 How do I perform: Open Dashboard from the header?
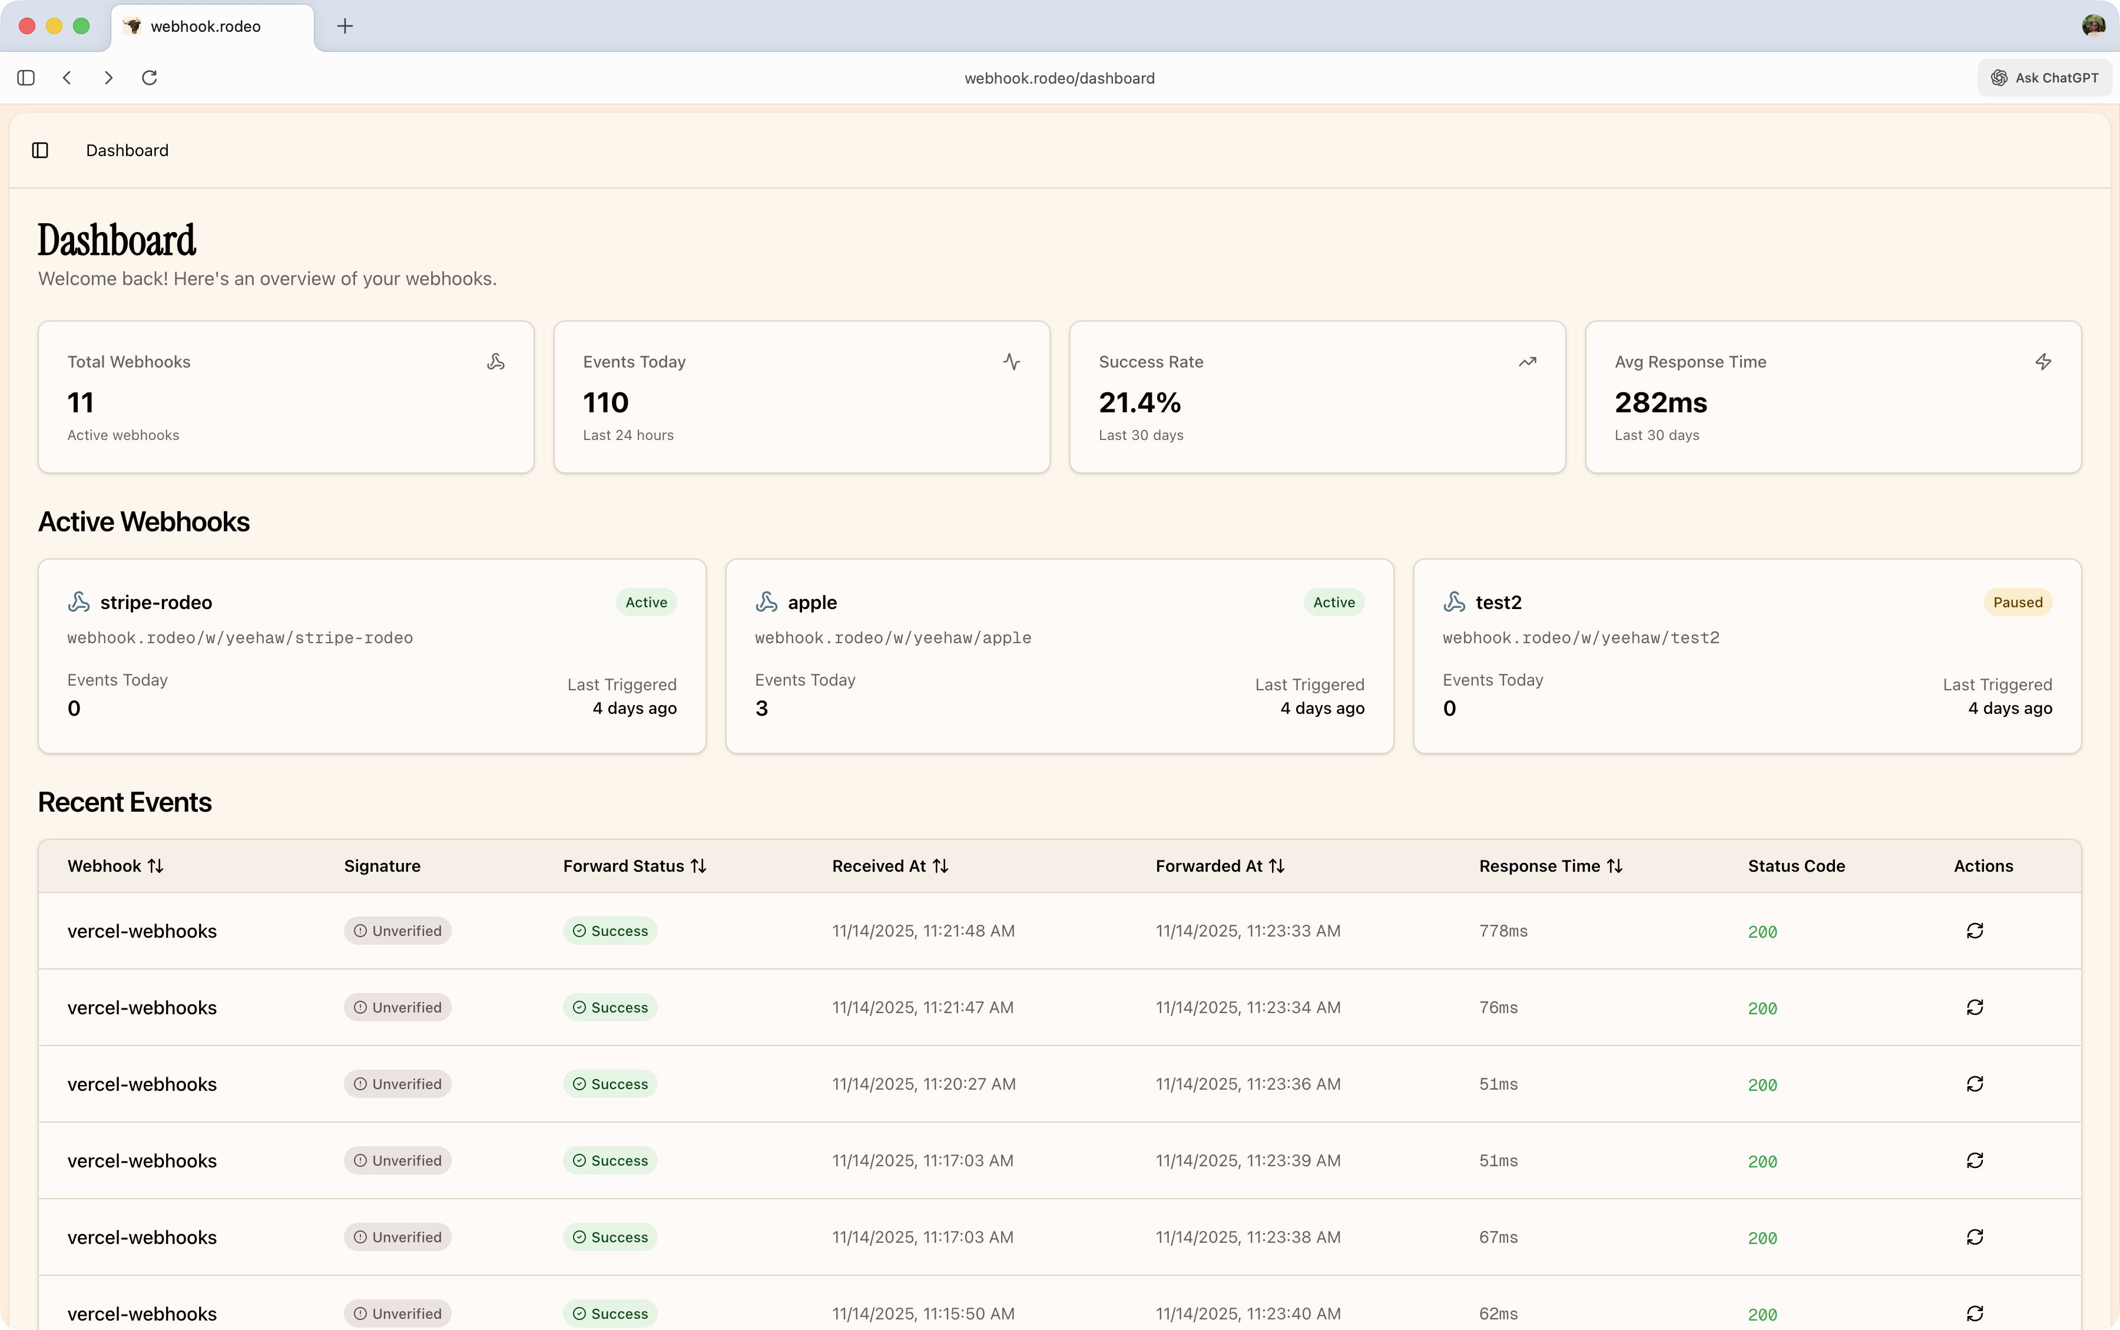pos(127,150)
